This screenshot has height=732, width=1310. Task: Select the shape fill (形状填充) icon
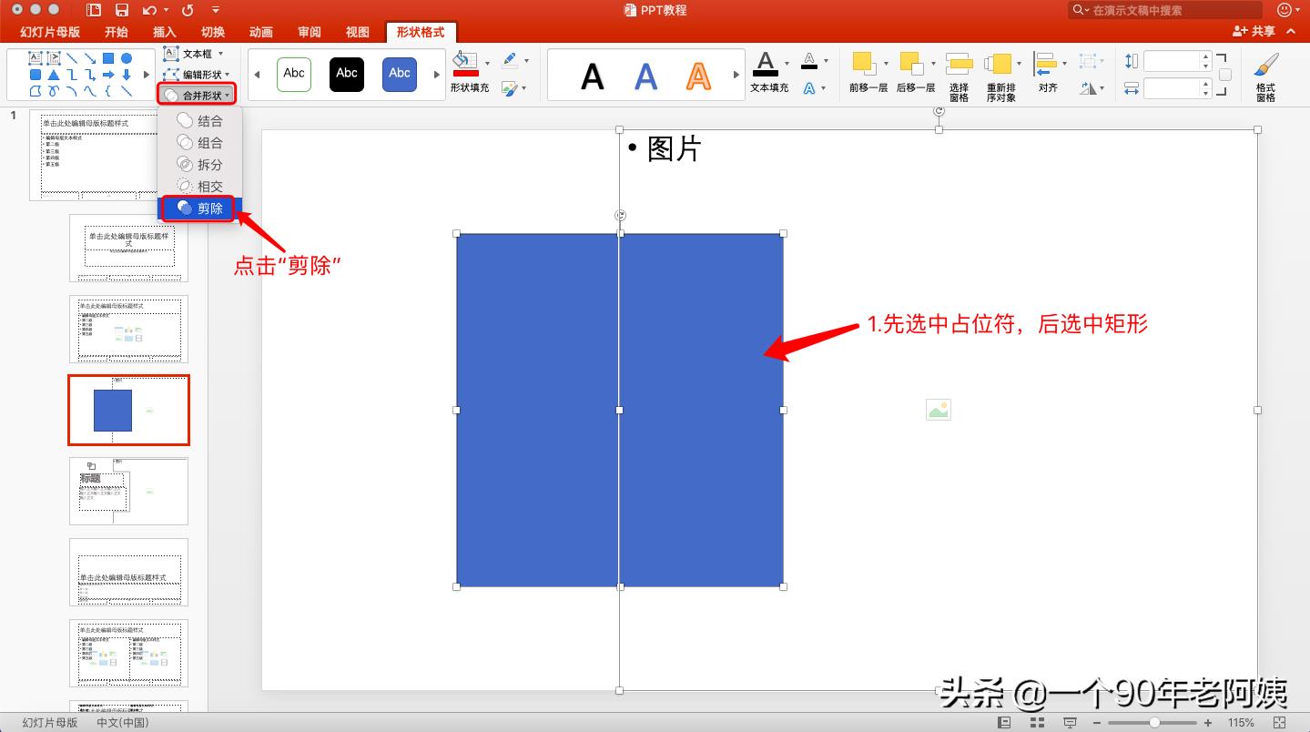(x=464, y=64)
